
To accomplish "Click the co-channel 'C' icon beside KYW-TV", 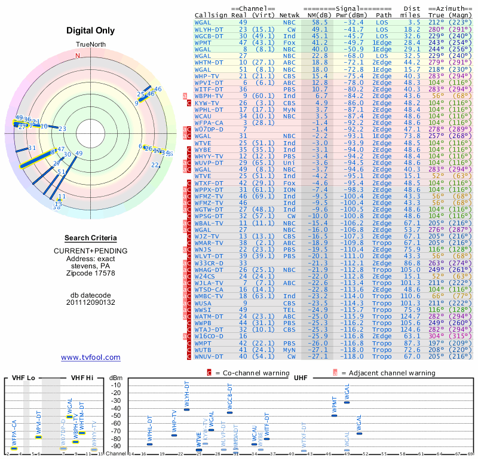I will point(189,103).
